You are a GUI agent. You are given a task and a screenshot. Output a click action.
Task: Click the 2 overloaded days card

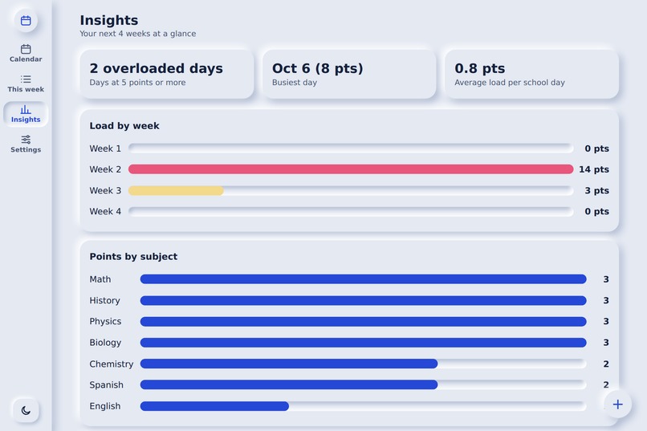pos(167,74)
